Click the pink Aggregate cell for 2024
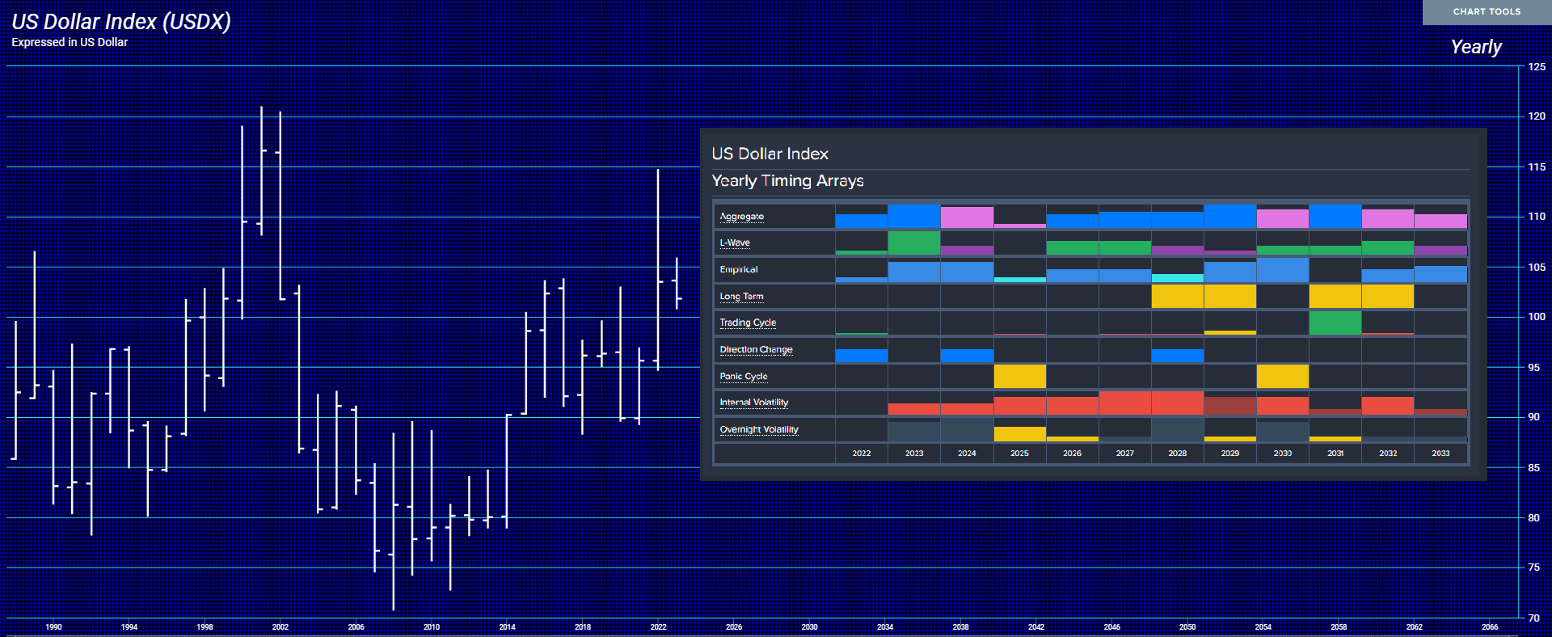This screenshot has height=637, width=1552. coord(967,217)
